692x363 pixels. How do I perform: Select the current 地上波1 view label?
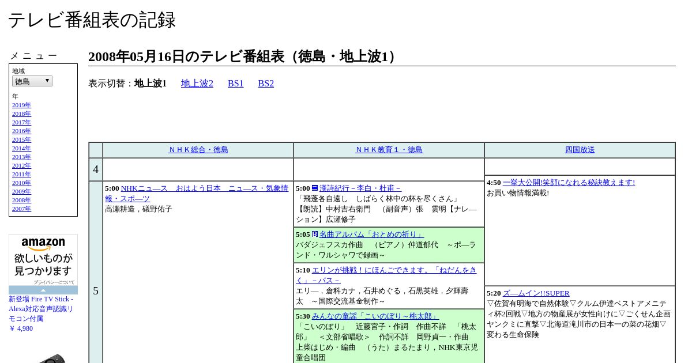151,84
